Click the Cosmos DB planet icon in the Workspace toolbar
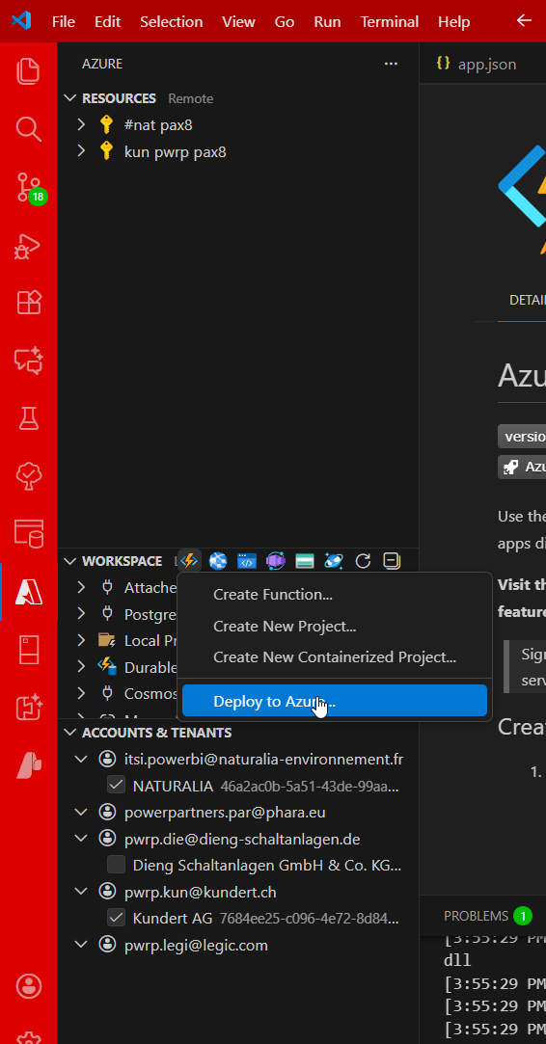 point(334,561)
